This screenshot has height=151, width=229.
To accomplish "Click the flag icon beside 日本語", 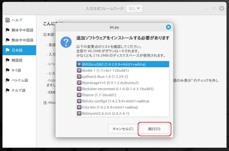I will point(7,50).
